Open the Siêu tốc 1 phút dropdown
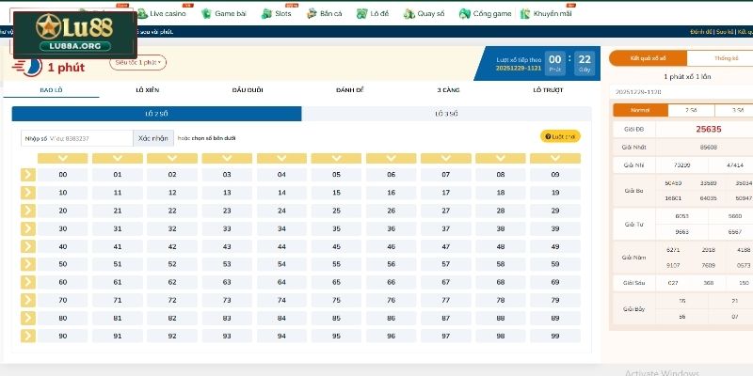 click(139, 62)
